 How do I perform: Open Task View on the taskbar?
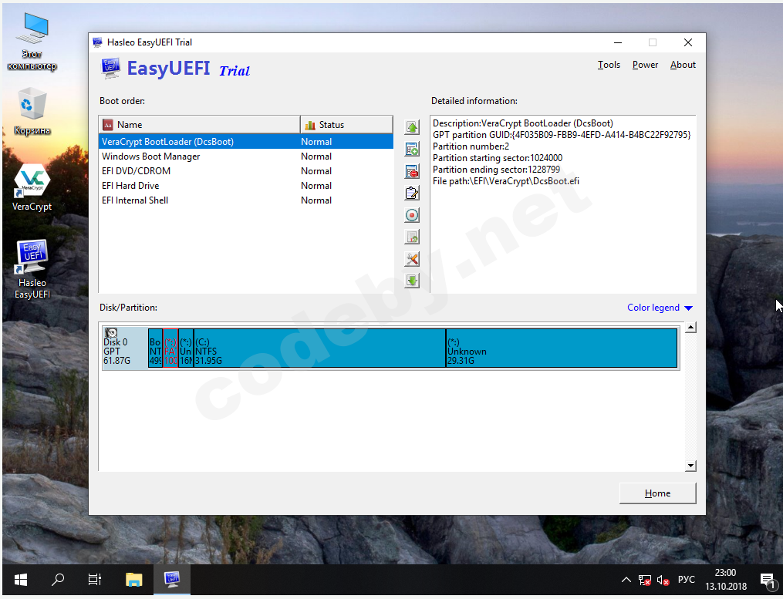click(x=94, y=580)
